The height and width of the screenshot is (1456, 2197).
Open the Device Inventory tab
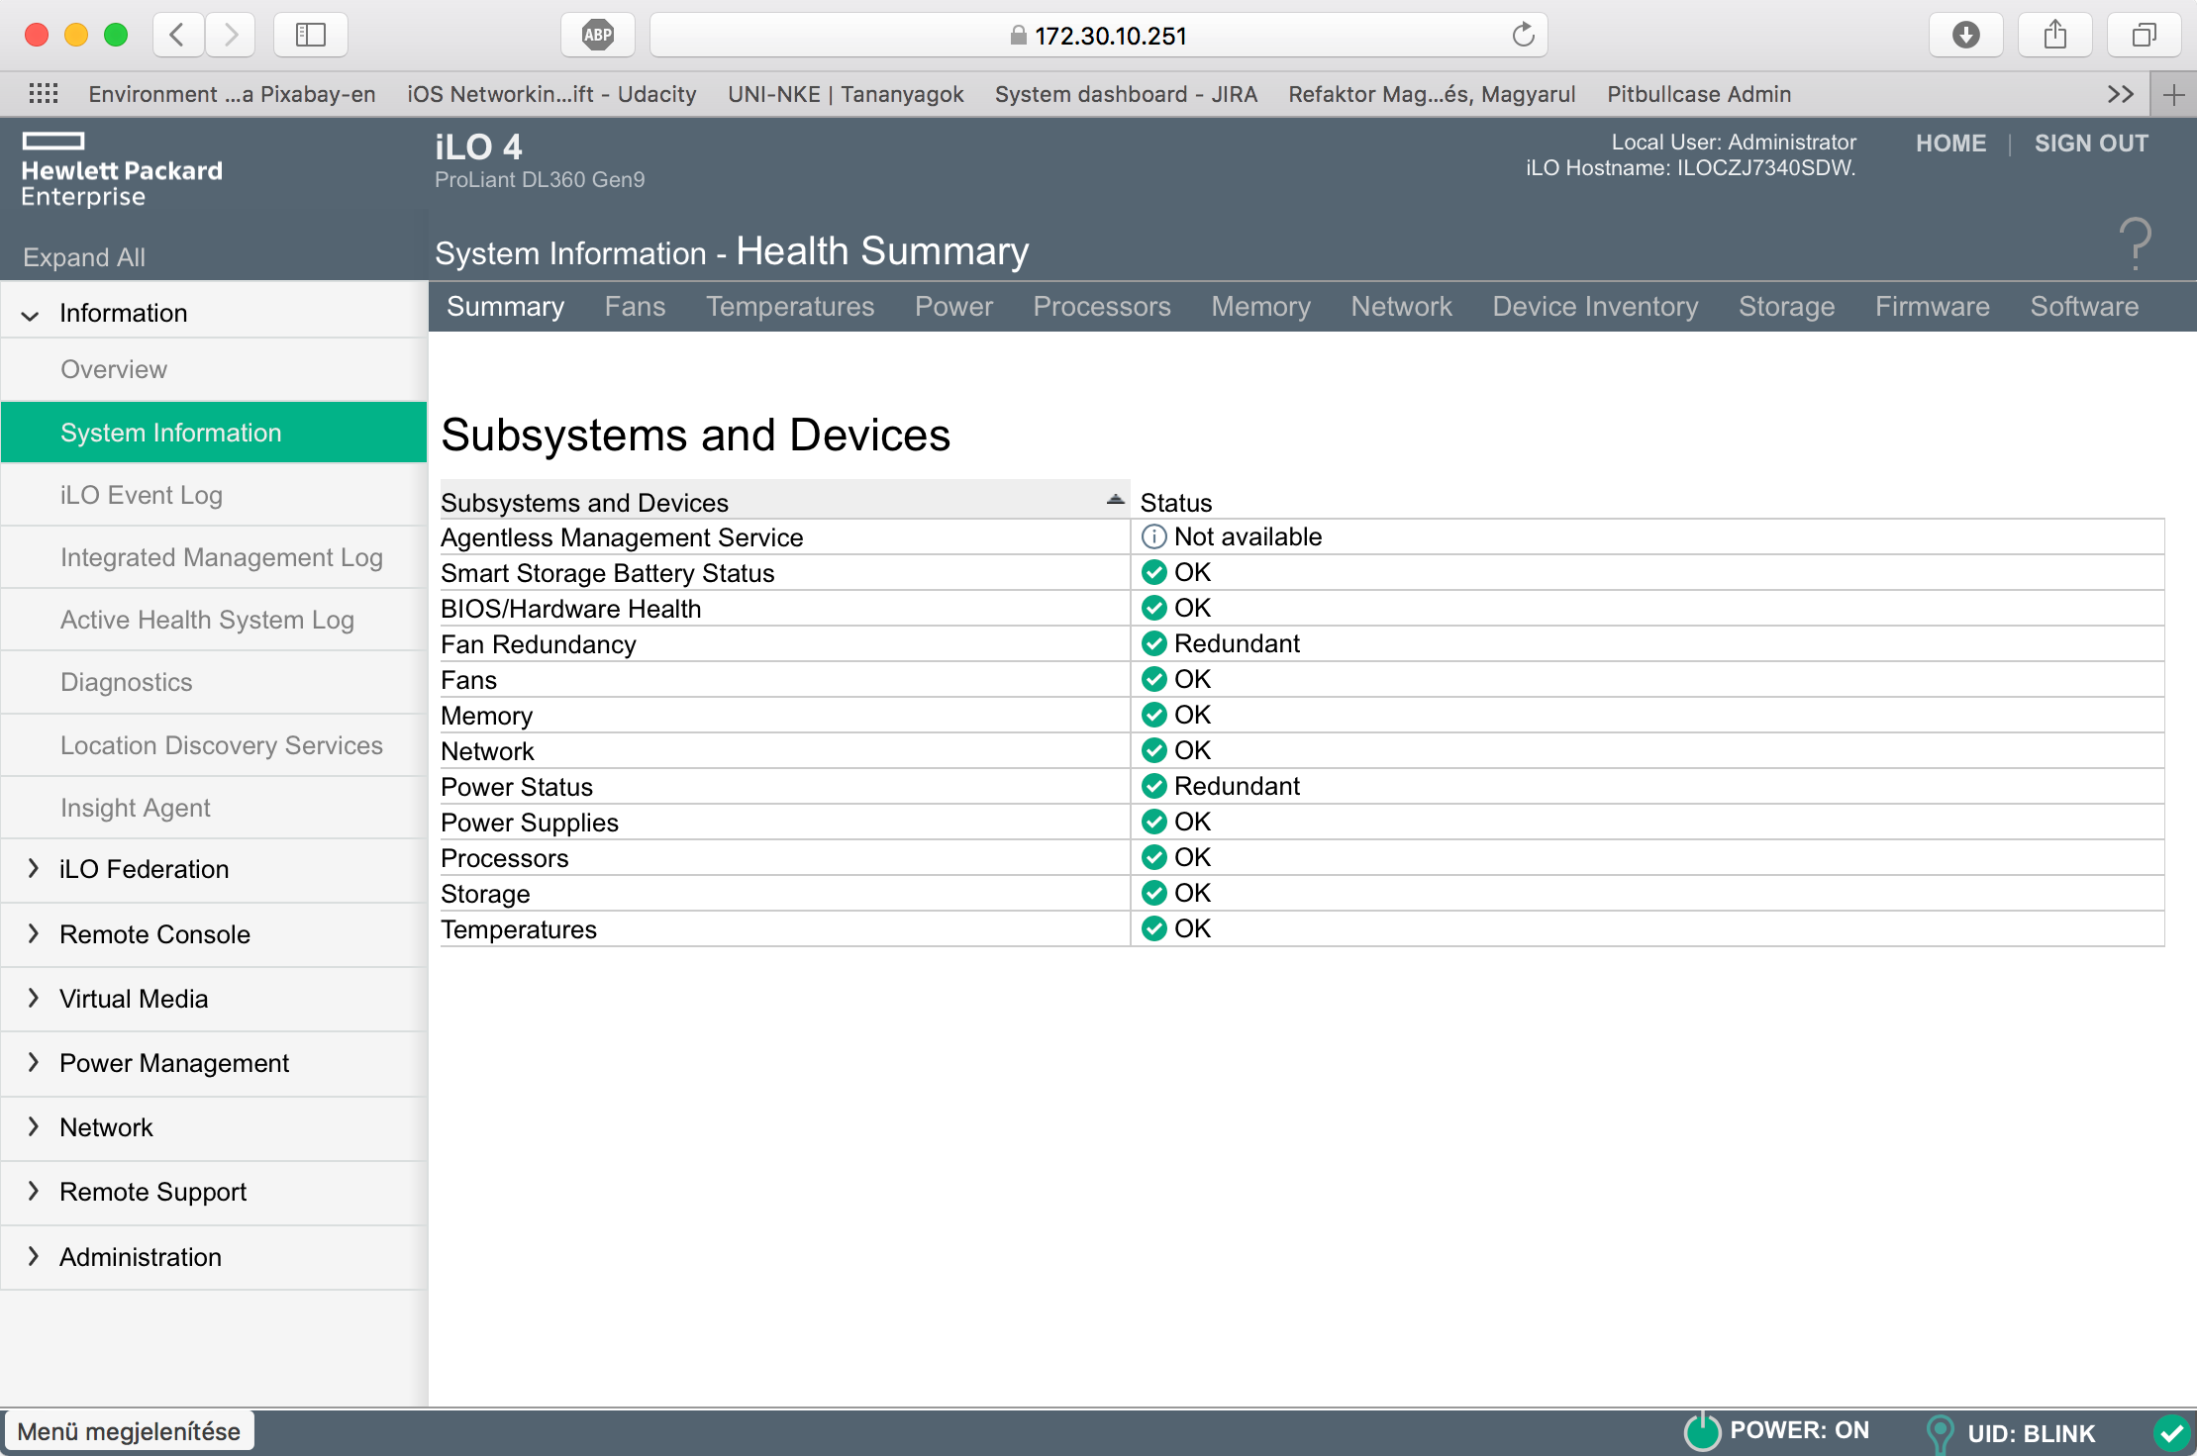(1595, 306)
